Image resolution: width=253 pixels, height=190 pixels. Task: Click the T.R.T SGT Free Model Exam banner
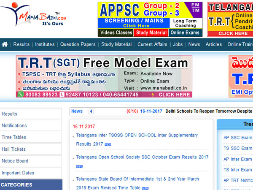(x=104, y=76)
